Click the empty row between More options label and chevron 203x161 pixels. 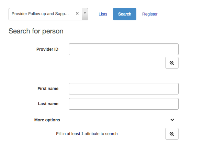(x=115, y=120)
